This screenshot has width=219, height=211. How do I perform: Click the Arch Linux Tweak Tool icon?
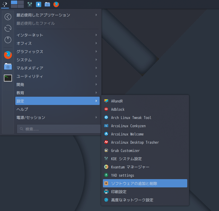click(106, 117)
